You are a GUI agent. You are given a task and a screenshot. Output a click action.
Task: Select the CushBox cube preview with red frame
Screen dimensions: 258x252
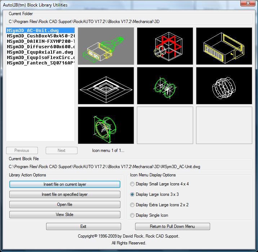pos(165,46)
